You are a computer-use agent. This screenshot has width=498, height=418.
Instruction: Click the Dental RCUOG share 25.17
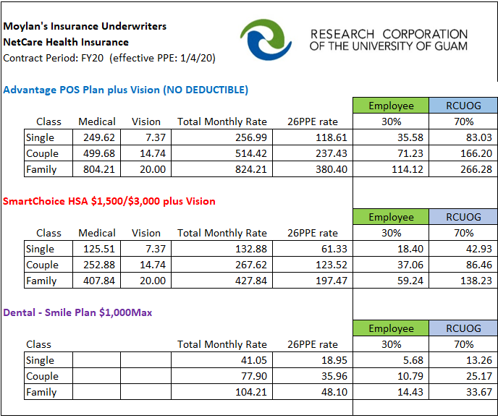coord(463,376)
